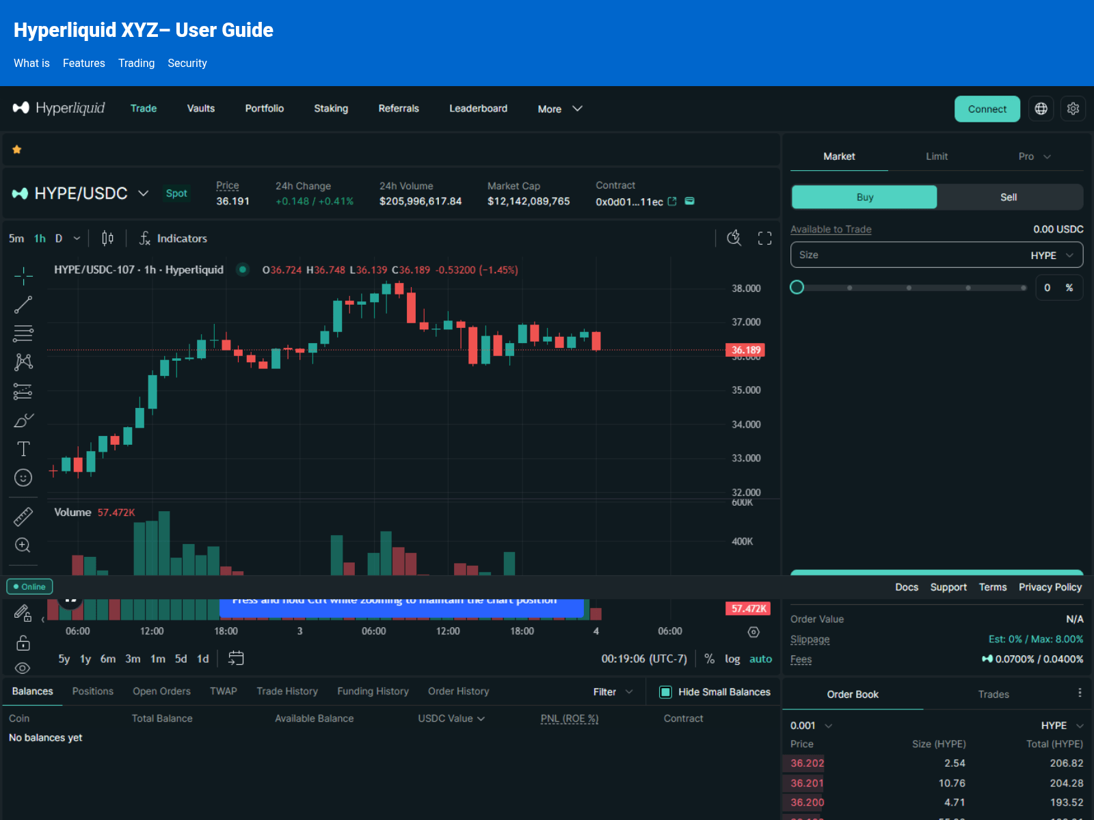
Task: Select the text annotation tool
Action: (x=23, y=449)
